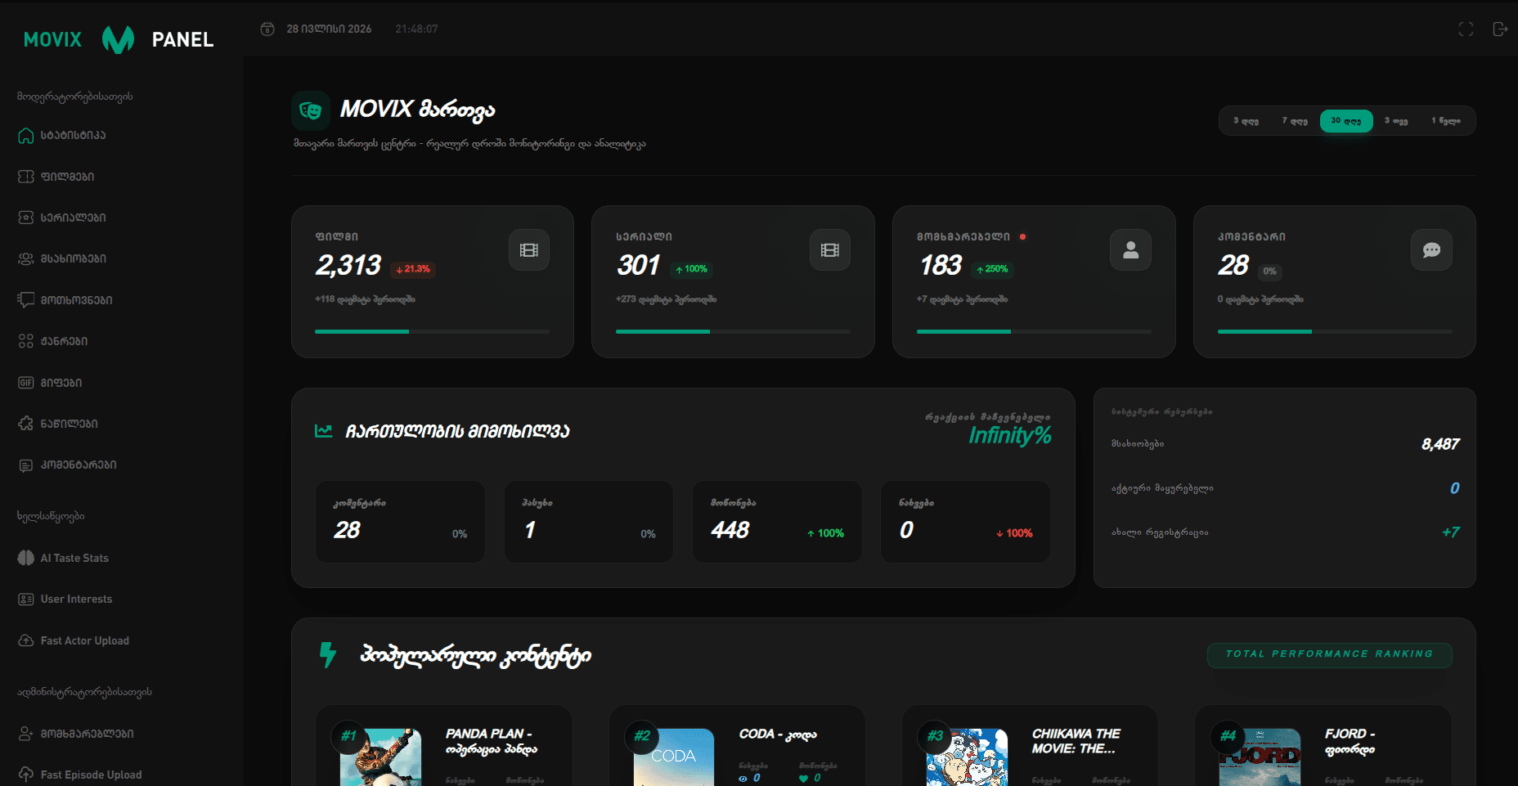The height and width of the screenshot is (786, 1518).
Task: Click the theater mask icon beside MOVIX მართვა
Action: [311, 110]
